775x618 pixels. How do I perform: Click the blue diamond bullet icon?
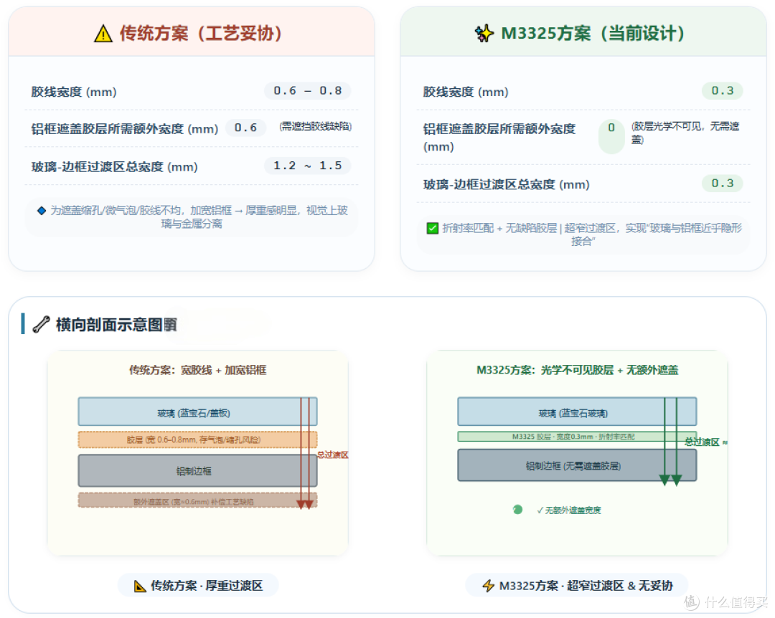[42, 211]
